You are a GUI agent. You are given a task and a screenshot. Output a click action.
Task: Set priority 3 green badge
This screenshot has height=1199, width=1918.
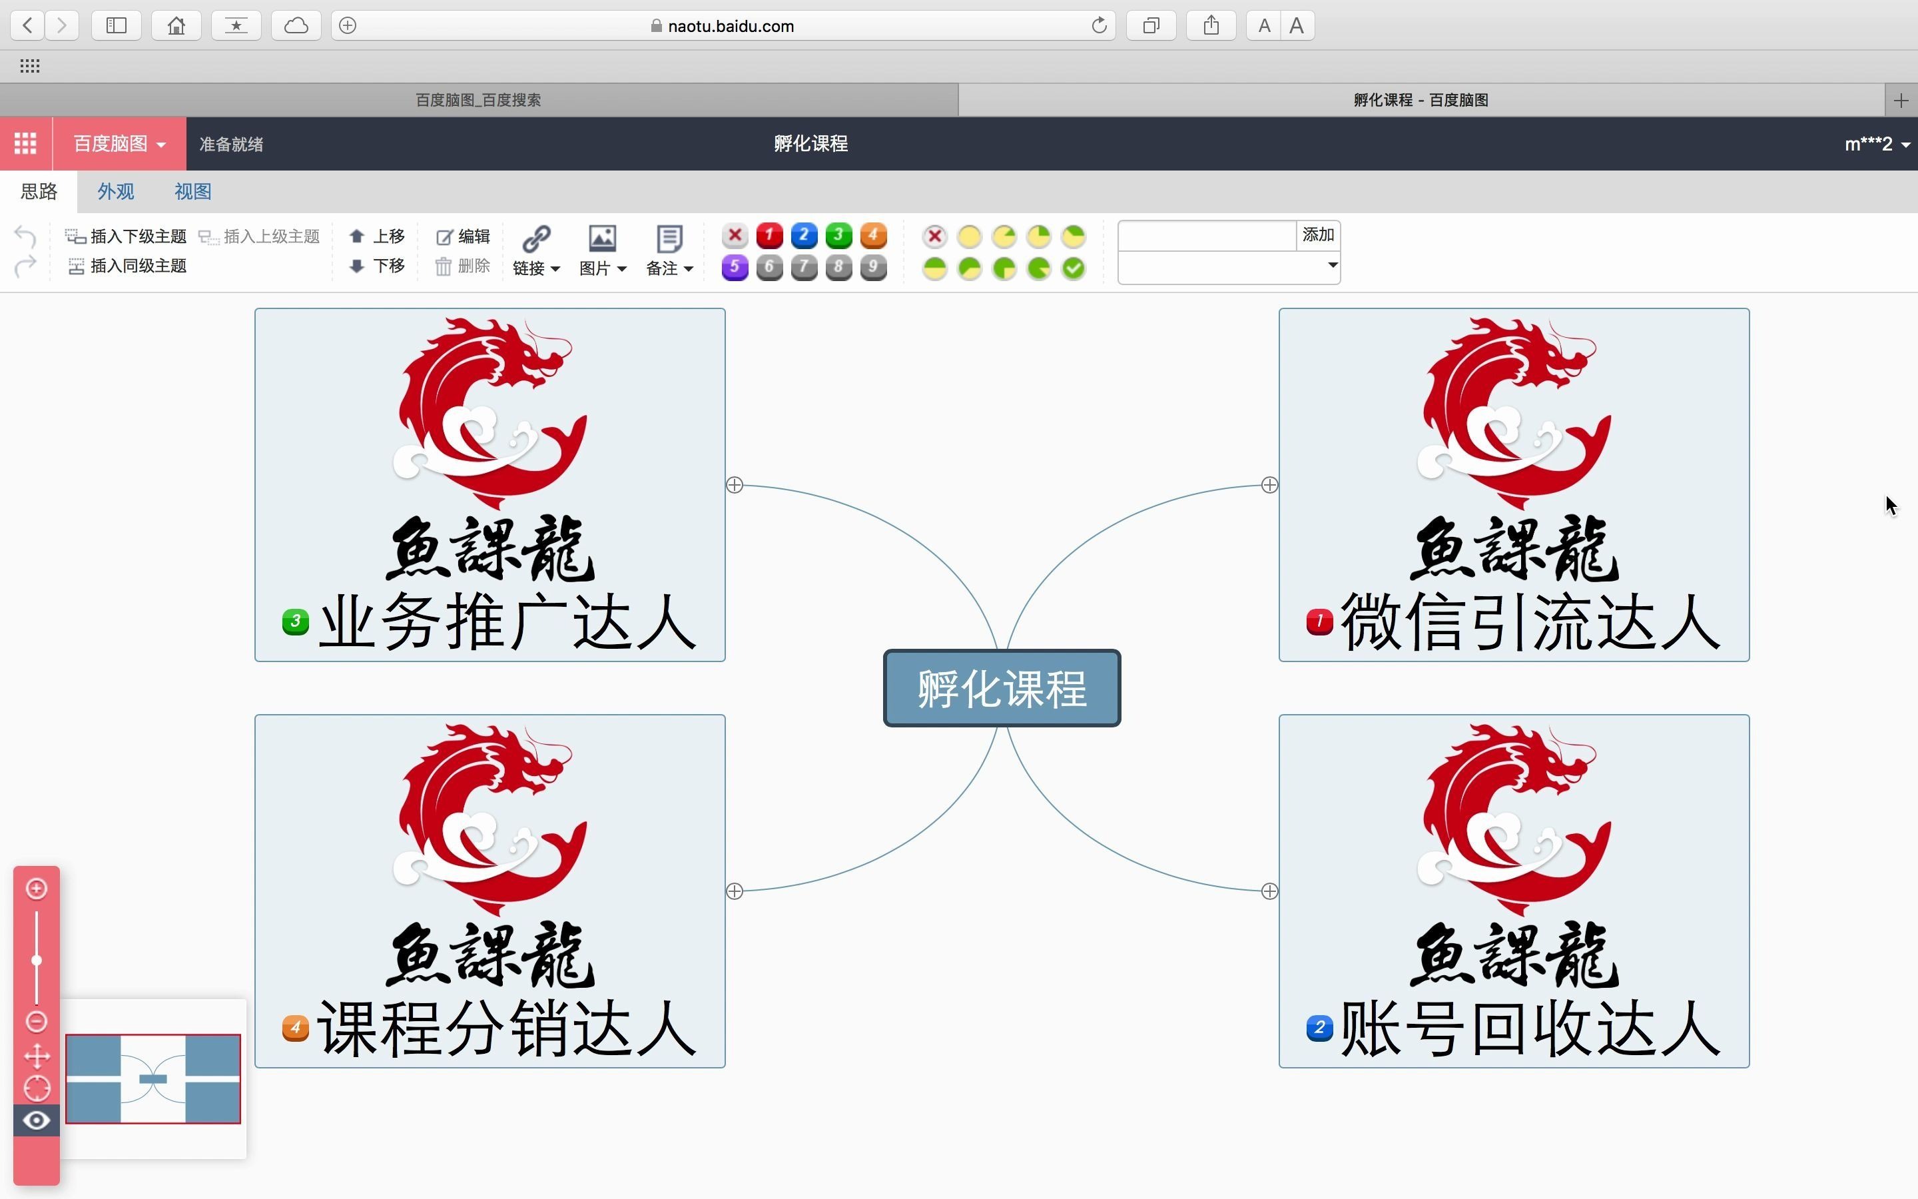tap(838, 236)
